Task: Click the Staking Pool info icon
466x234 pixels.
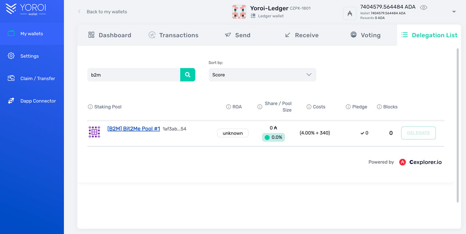Action: tap(90, 107)
